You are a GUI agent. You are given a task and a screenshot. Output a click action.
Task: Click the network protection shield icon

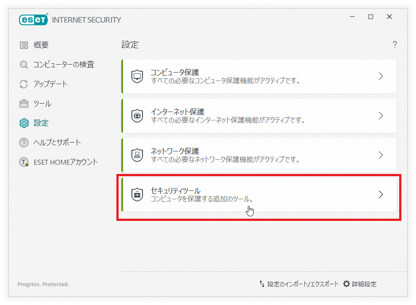137,155
